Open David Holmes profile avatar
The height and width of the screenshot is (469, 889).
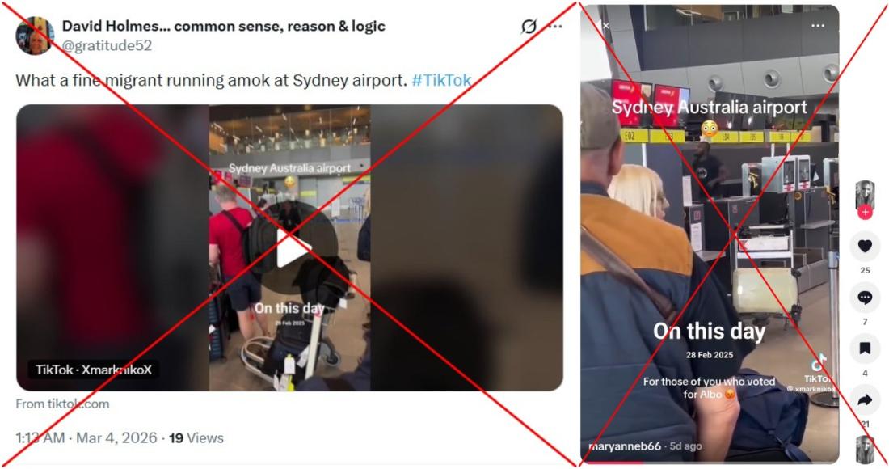click(35, 36)
